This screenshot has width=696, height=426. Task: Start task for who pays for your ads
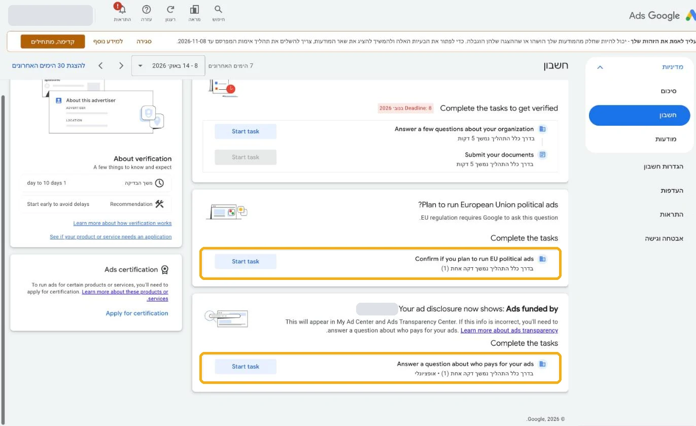click(x=246, y=367)
